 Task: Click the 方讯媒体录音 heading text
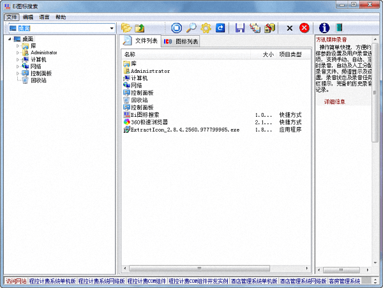pyautogui.click(x=331, y=40)
